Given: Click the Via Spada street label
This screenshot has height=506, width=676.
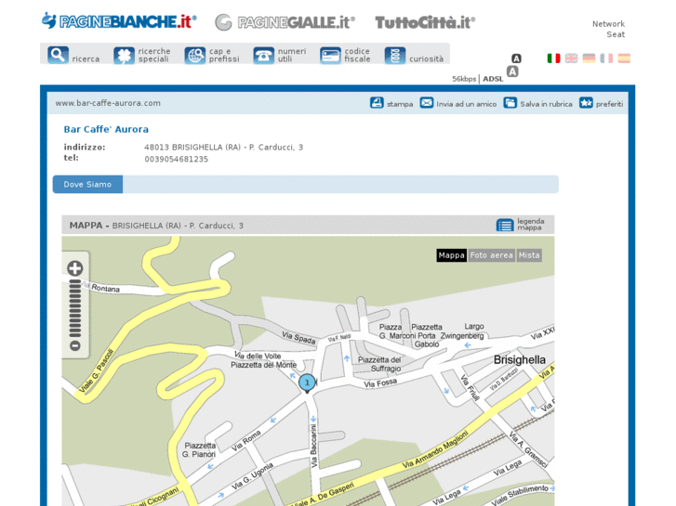Looking at the screenshot, I should [x=298, y=338].
